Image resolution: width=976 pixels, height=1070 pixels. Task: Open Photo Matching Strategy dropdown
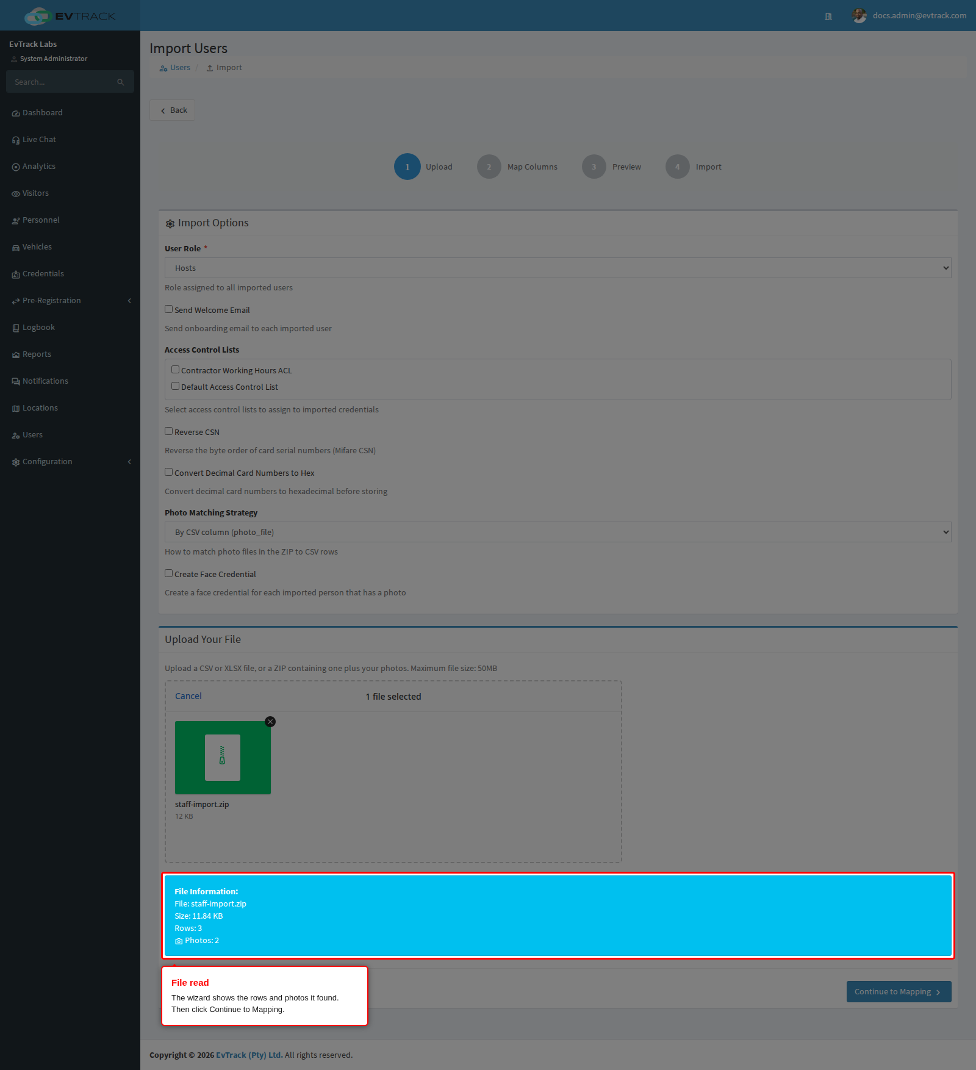point(558,532)
